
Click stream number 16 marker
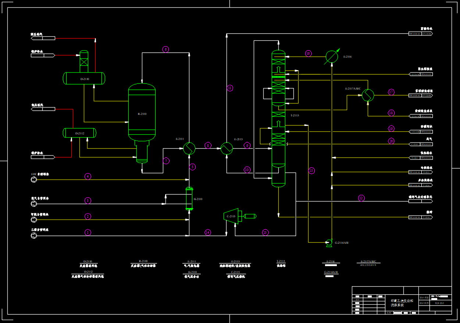[x=308, y=54]
